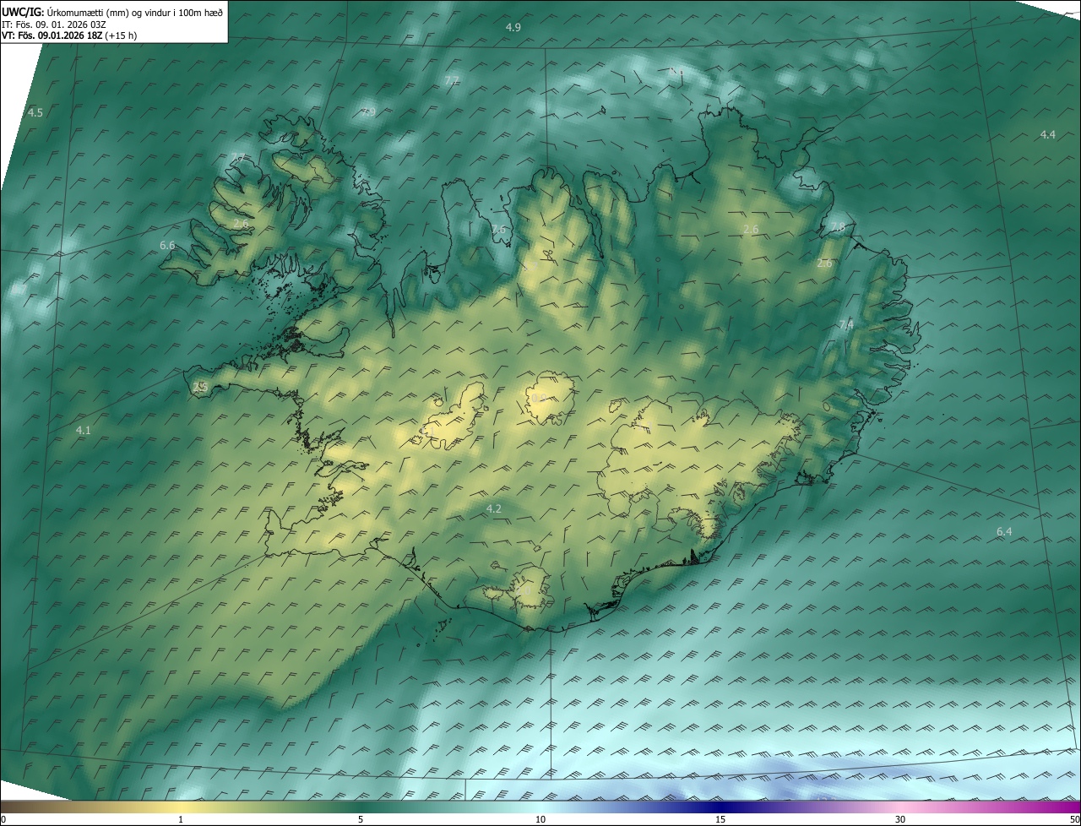Screen dimensions: 1081x826
Task: Click the 0 tick on the color scale
Action: [3, 819]
